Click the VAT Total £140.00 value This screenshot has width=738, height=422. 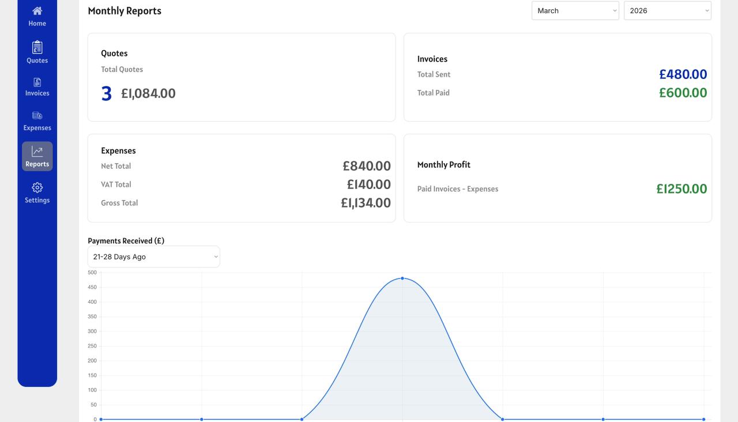[x=368, y=184]
